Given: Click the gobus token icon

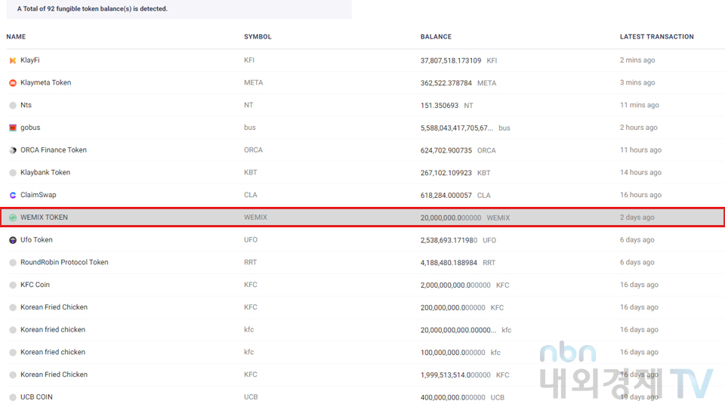Looking at the screenshot, I should [x=13, y=128].
